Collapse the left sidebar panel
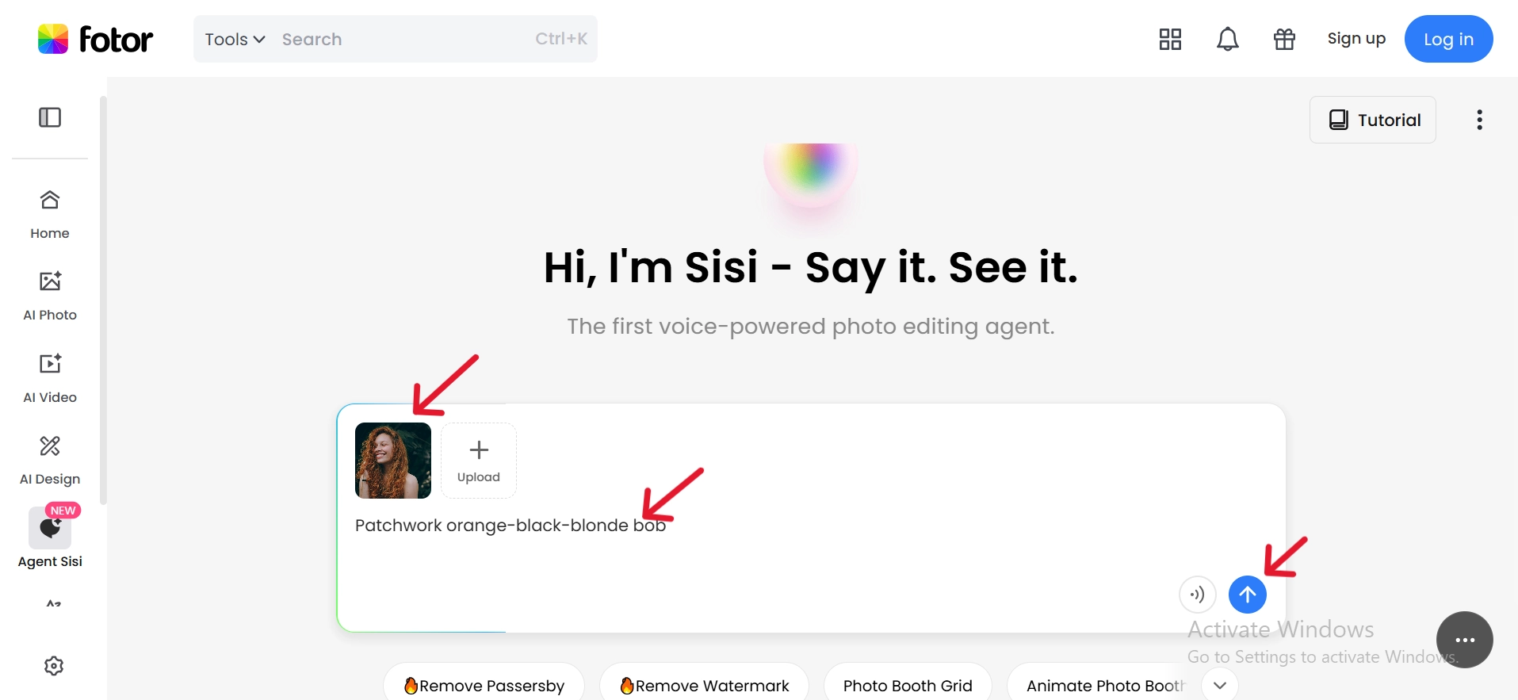Screen dimensions: 1518x700 point(51,117)
